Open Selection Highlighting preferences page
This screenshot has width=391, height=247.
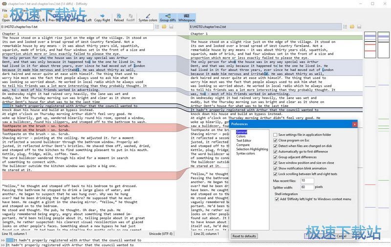[252, 149]
